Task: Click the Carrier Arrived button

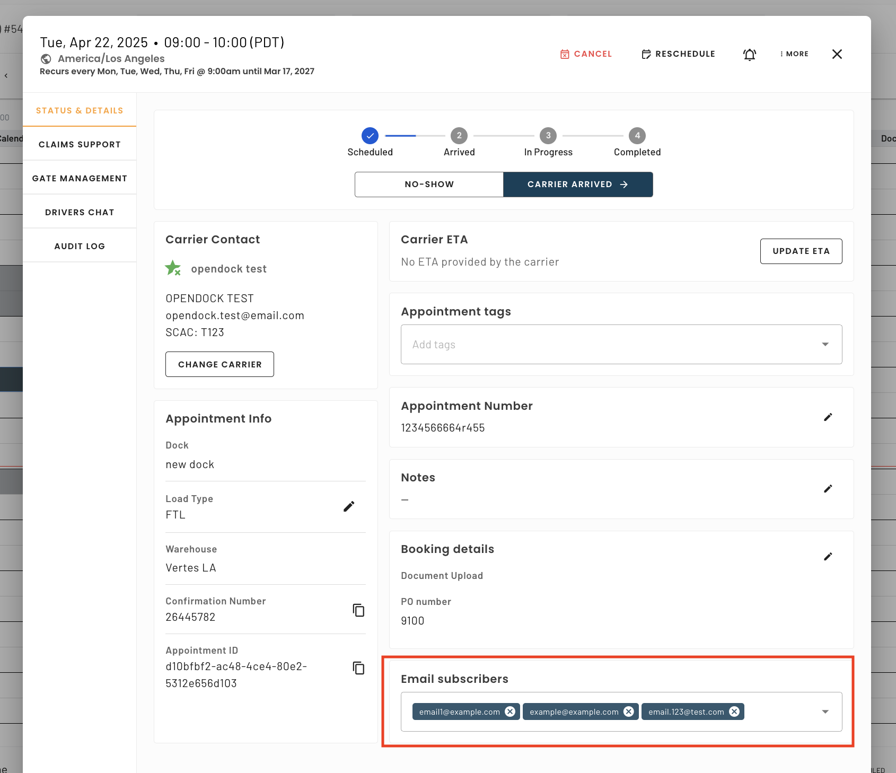Action: (x=577, y=185)
